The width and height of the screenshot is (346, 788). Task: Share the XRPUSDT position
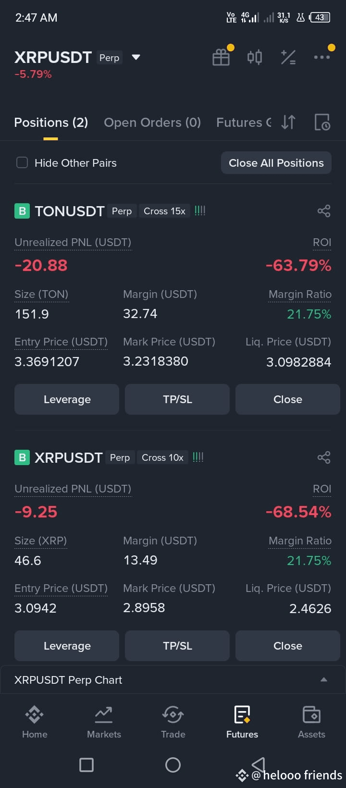coord(324,457)
